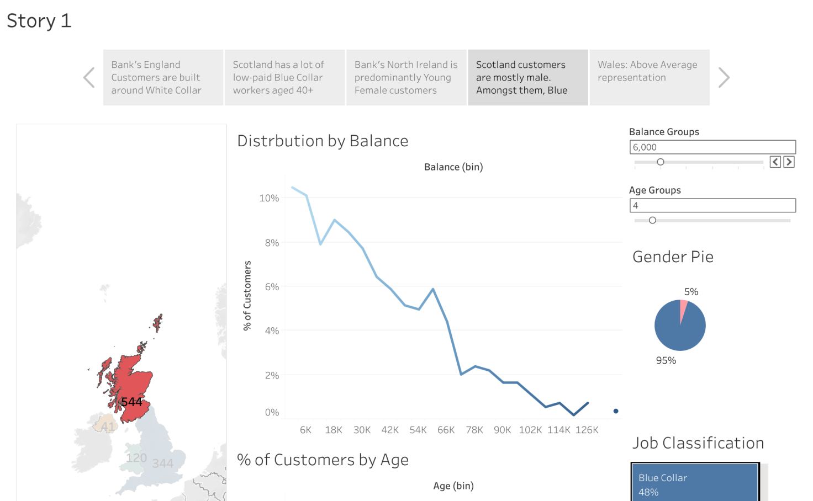Click the right story navigation arrow
The image size is (813, 501).
point(724,77)
